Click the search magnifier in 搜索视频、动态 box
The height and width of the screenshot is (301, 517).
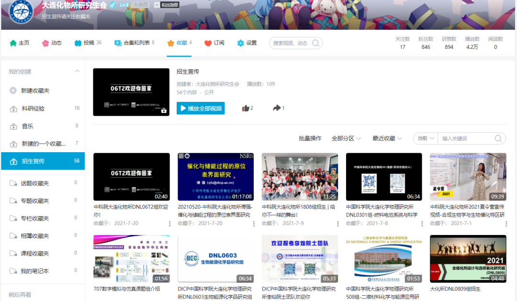tap(315, 43)
